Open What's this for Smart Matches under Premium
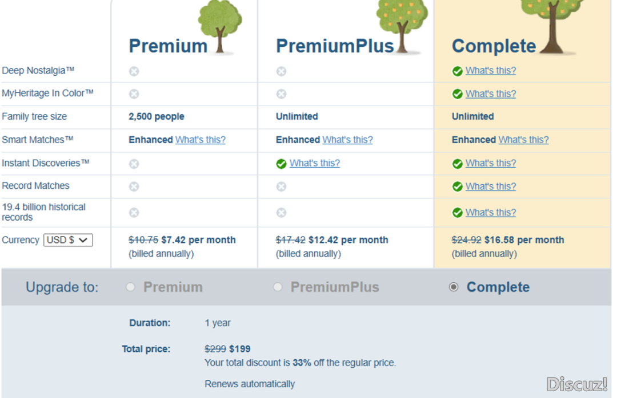Screen dimensions: 617x398 [x=201, y=140]
